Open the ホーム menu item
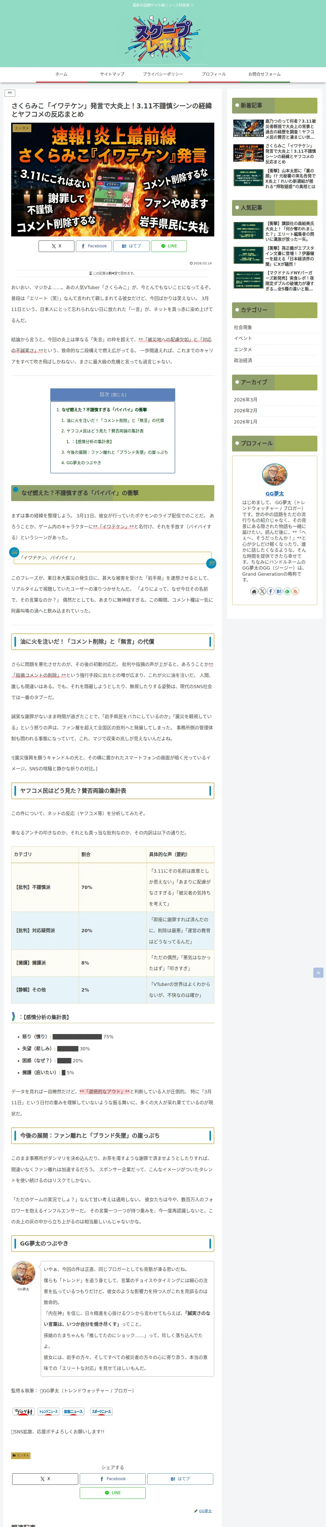The image size is (326, 1527). tap(61, 74)
